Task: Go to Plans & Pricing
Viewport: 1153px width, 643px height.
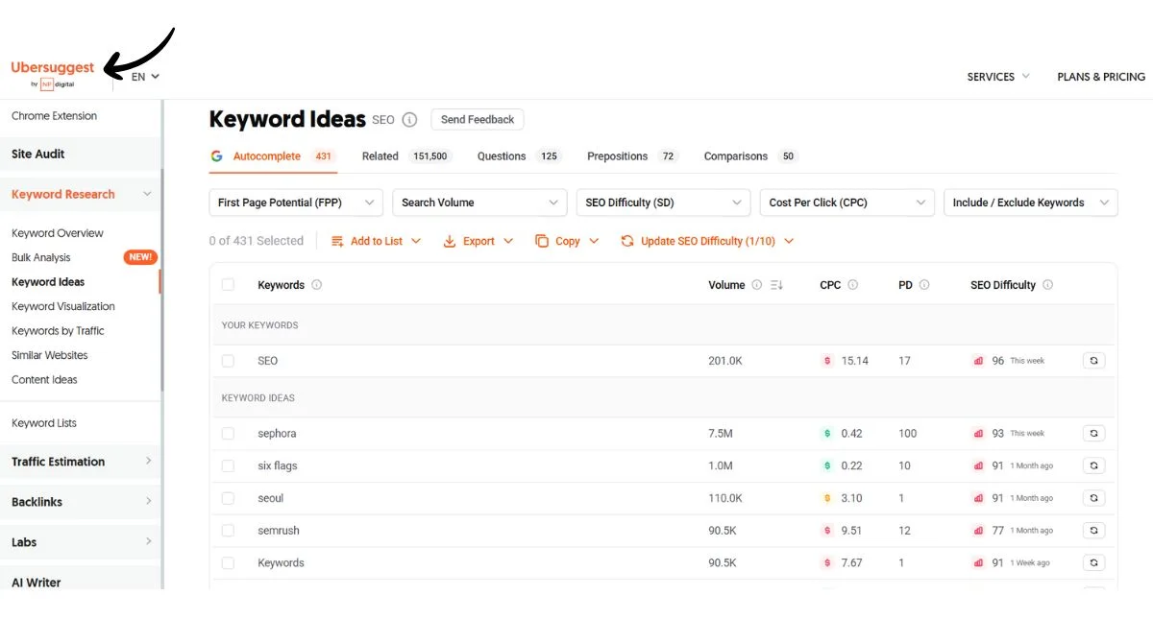Action: 1101,77
